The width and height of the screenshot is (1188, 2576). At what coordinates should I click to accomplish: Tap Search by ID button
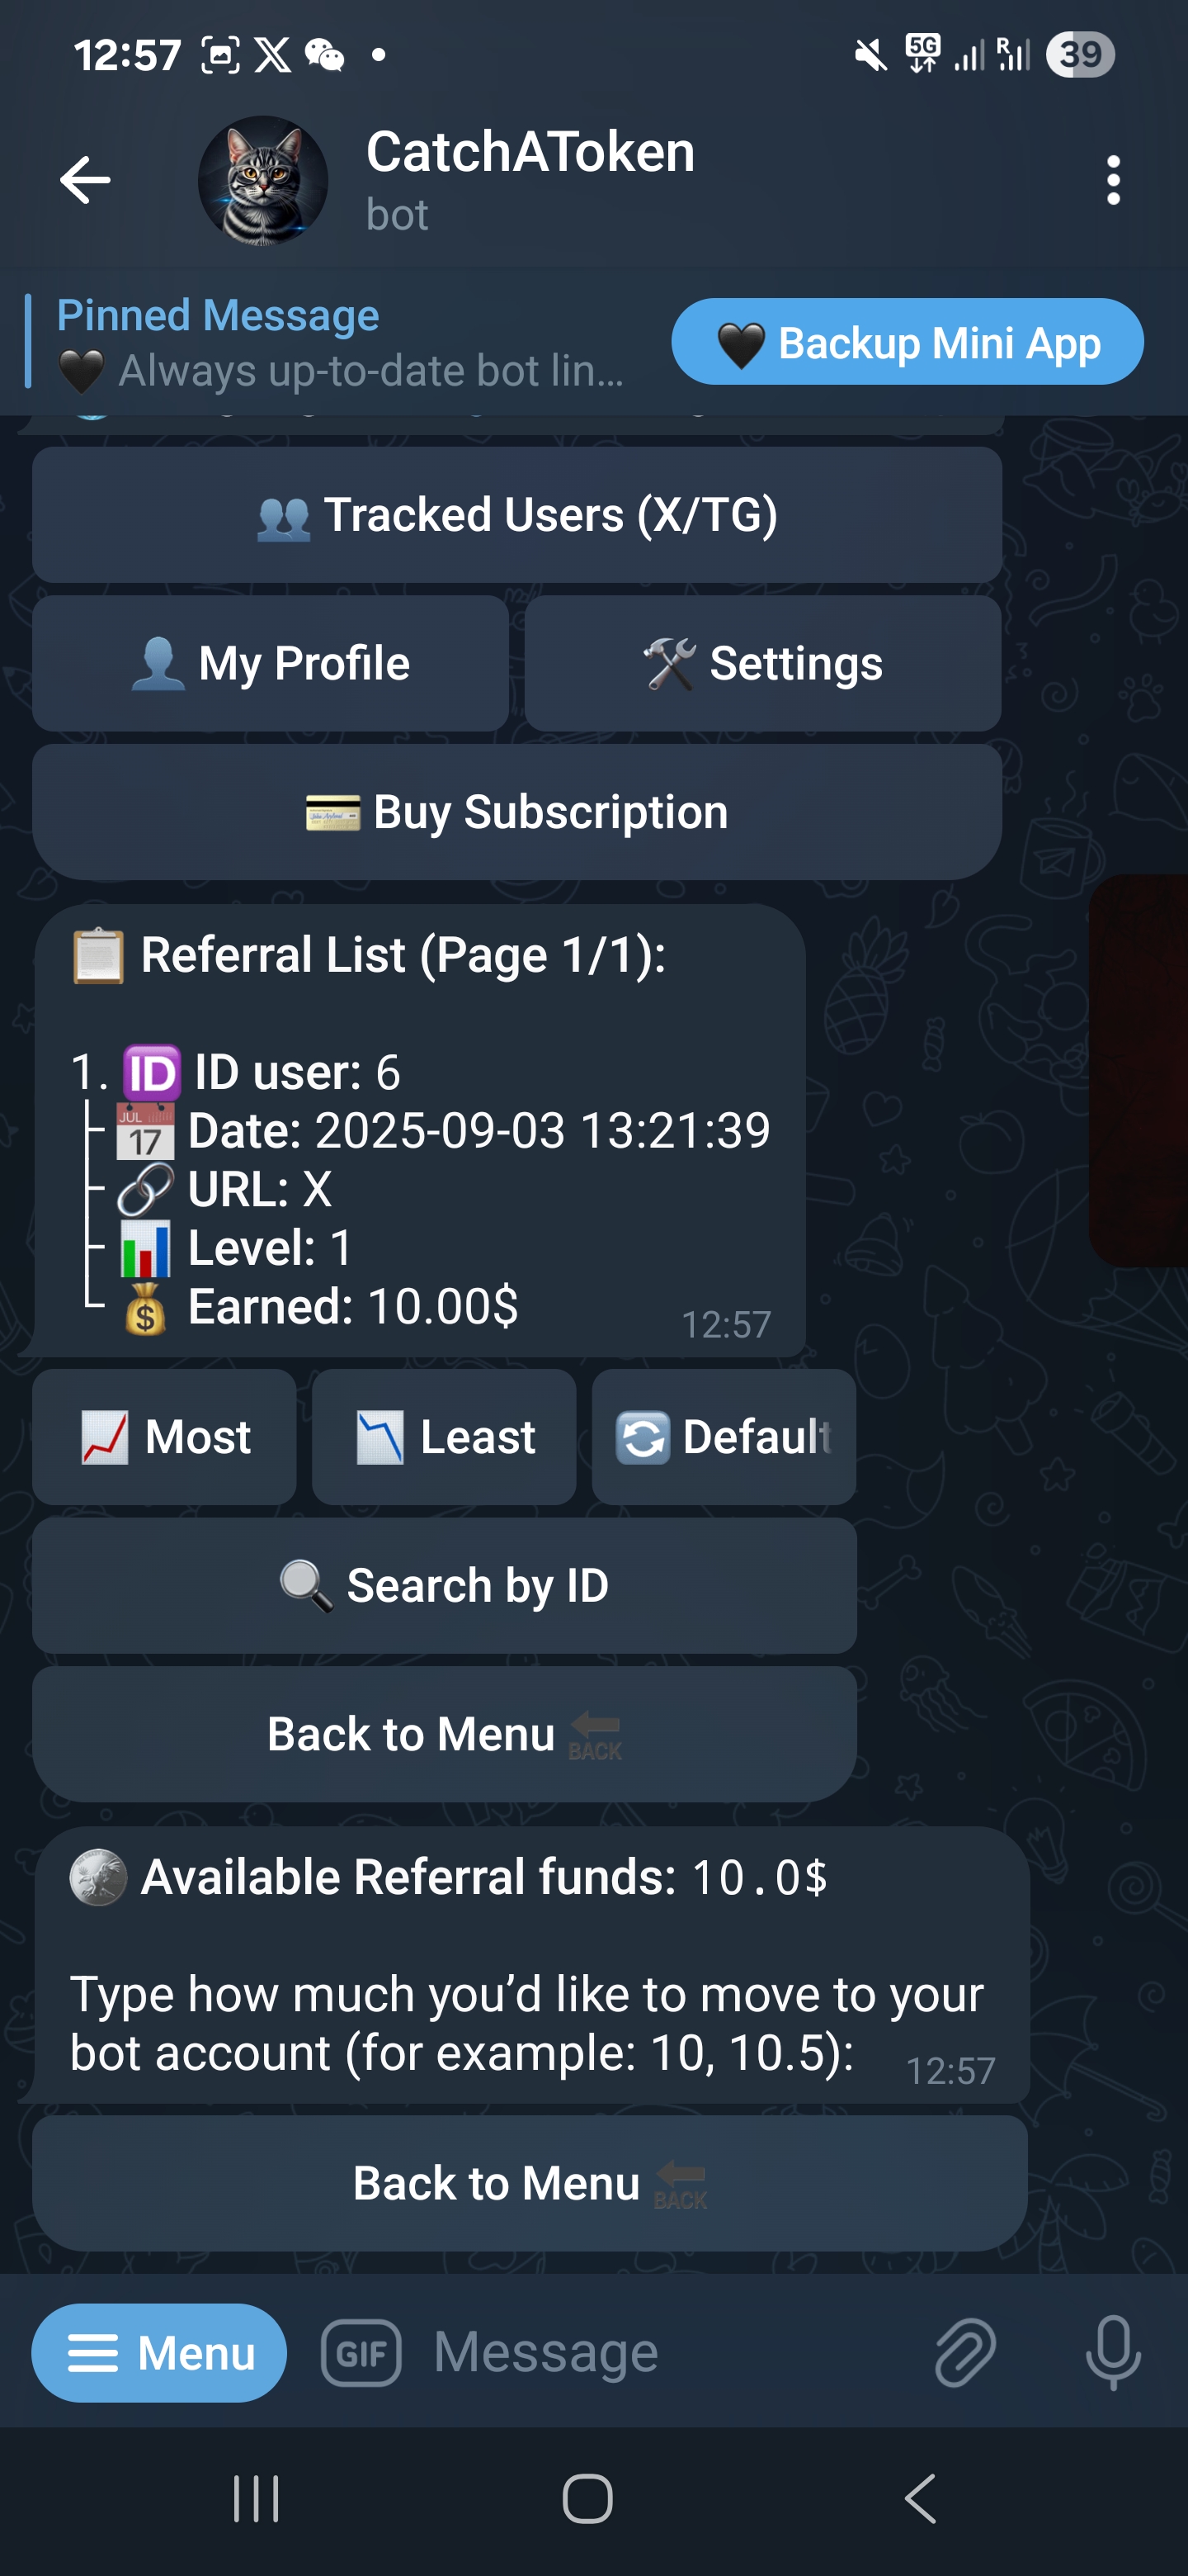coord(444,1586)
